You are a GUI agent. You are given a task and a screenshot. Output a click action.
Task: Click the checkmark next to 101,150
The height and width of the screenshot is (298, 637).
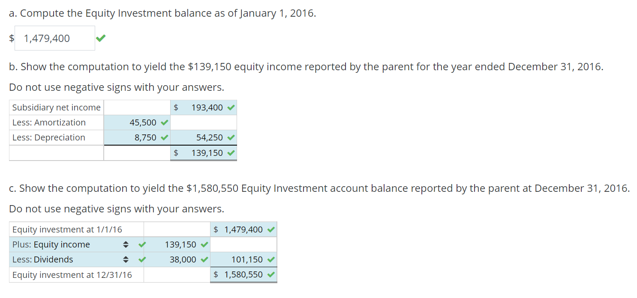271,259
